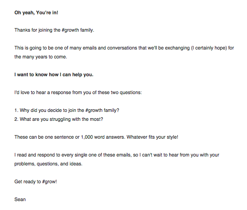Click question 2 'What are you struggling with'
Image resolution: width=247 pixels, height=210 pixels.
59,119
